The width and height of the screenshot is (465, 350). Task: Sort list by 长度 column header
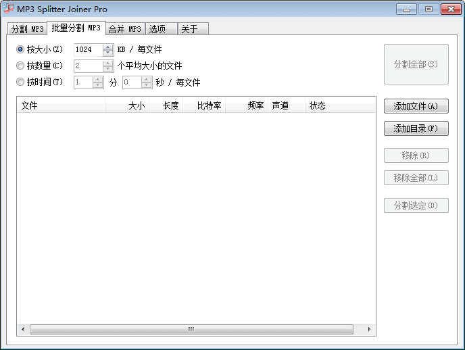click(166, 105)
